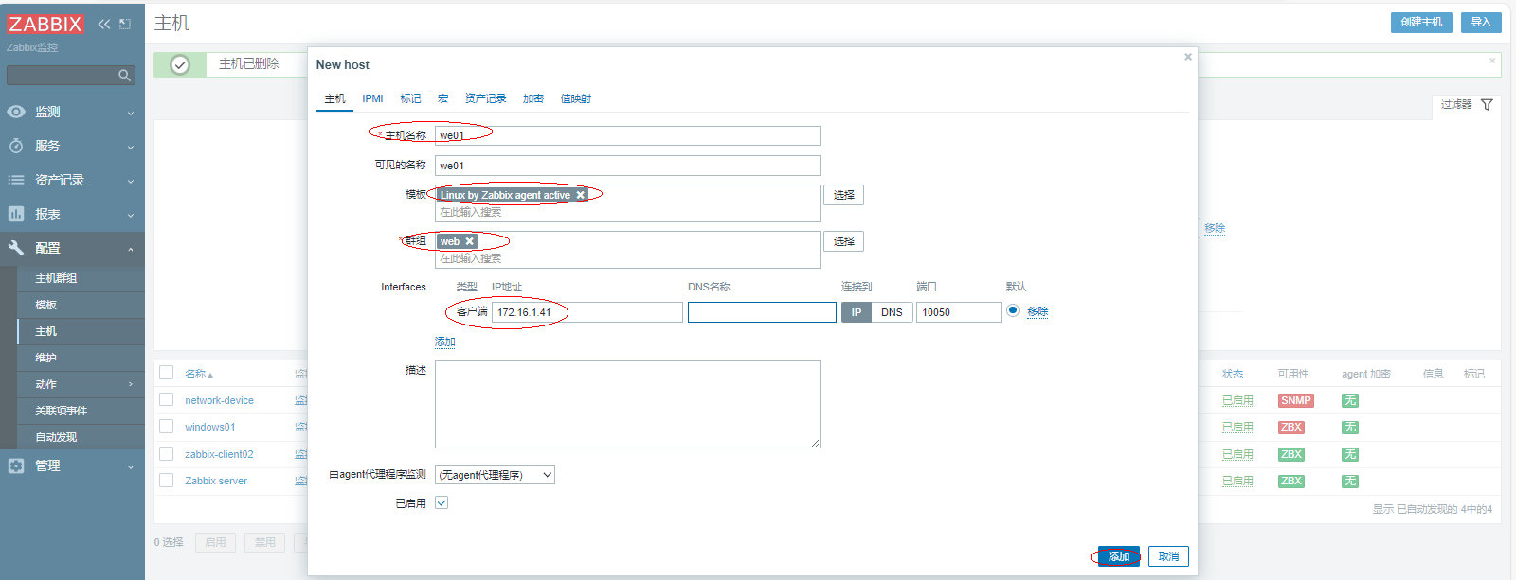Image resolution: width=1516 pixels, height=580 pixels.
Task: Click the filter funnel icon
Action: tap(1487, 104)
